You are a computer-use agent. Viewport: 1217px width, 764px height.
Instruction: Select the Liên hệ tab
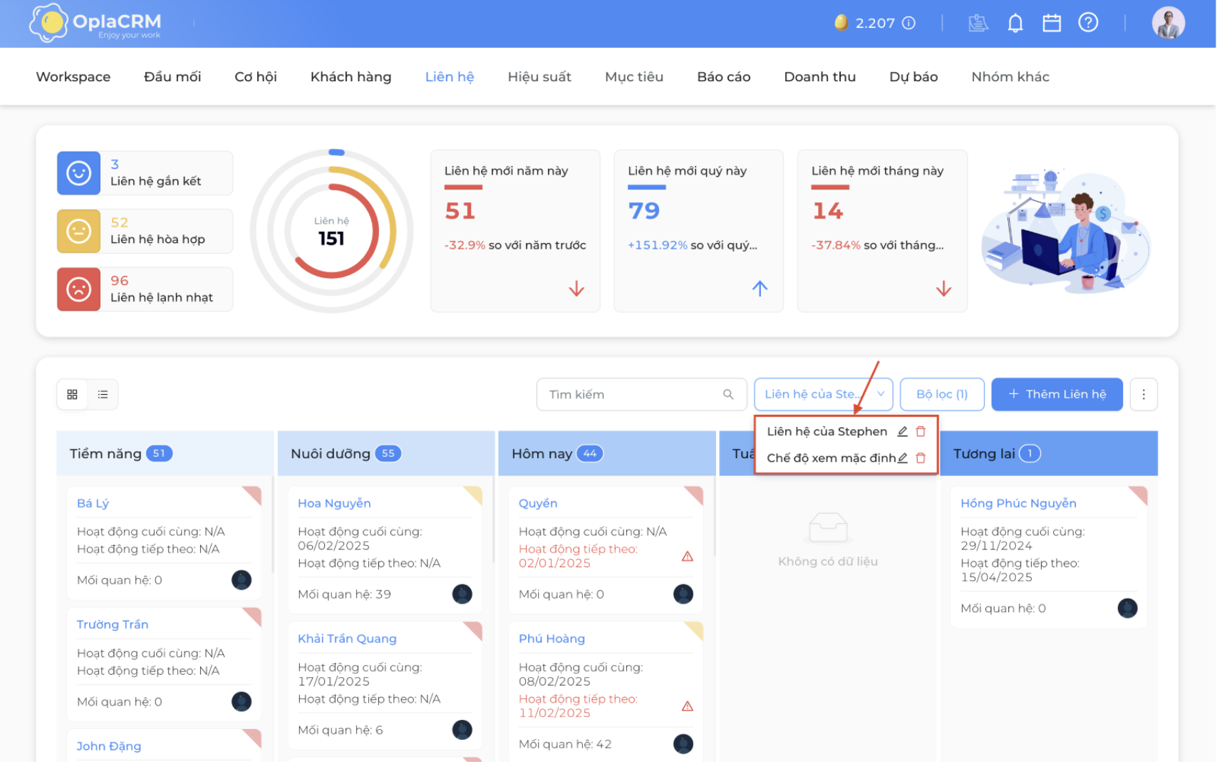tap(450, 76)
